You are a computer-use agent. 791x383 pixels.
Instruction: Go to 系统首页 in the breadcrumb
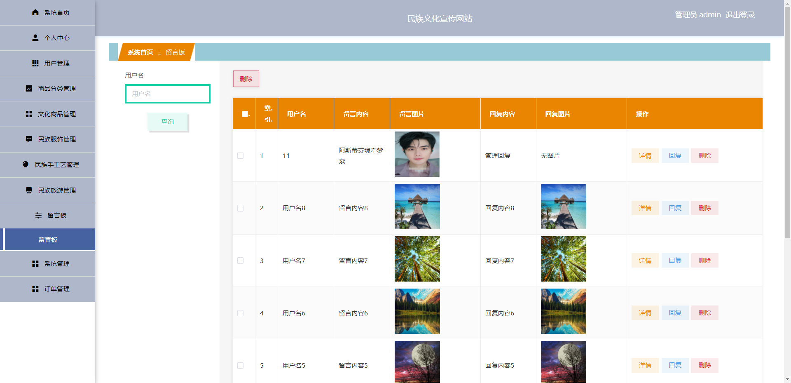coord(140,52)
